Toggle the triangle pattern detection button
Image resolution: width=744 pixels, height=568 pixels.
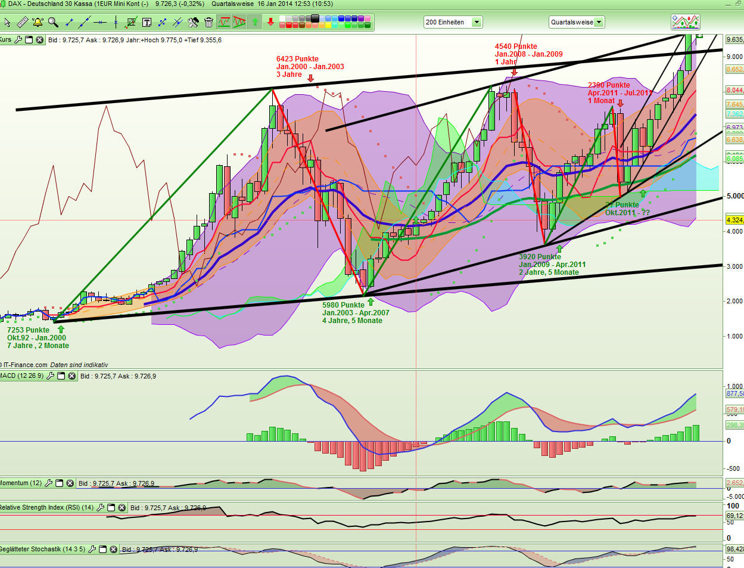tap(239, 22)
